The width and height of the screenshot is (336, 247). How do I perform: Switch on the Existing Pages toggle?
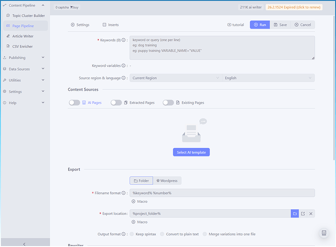[x=168, y=103]
